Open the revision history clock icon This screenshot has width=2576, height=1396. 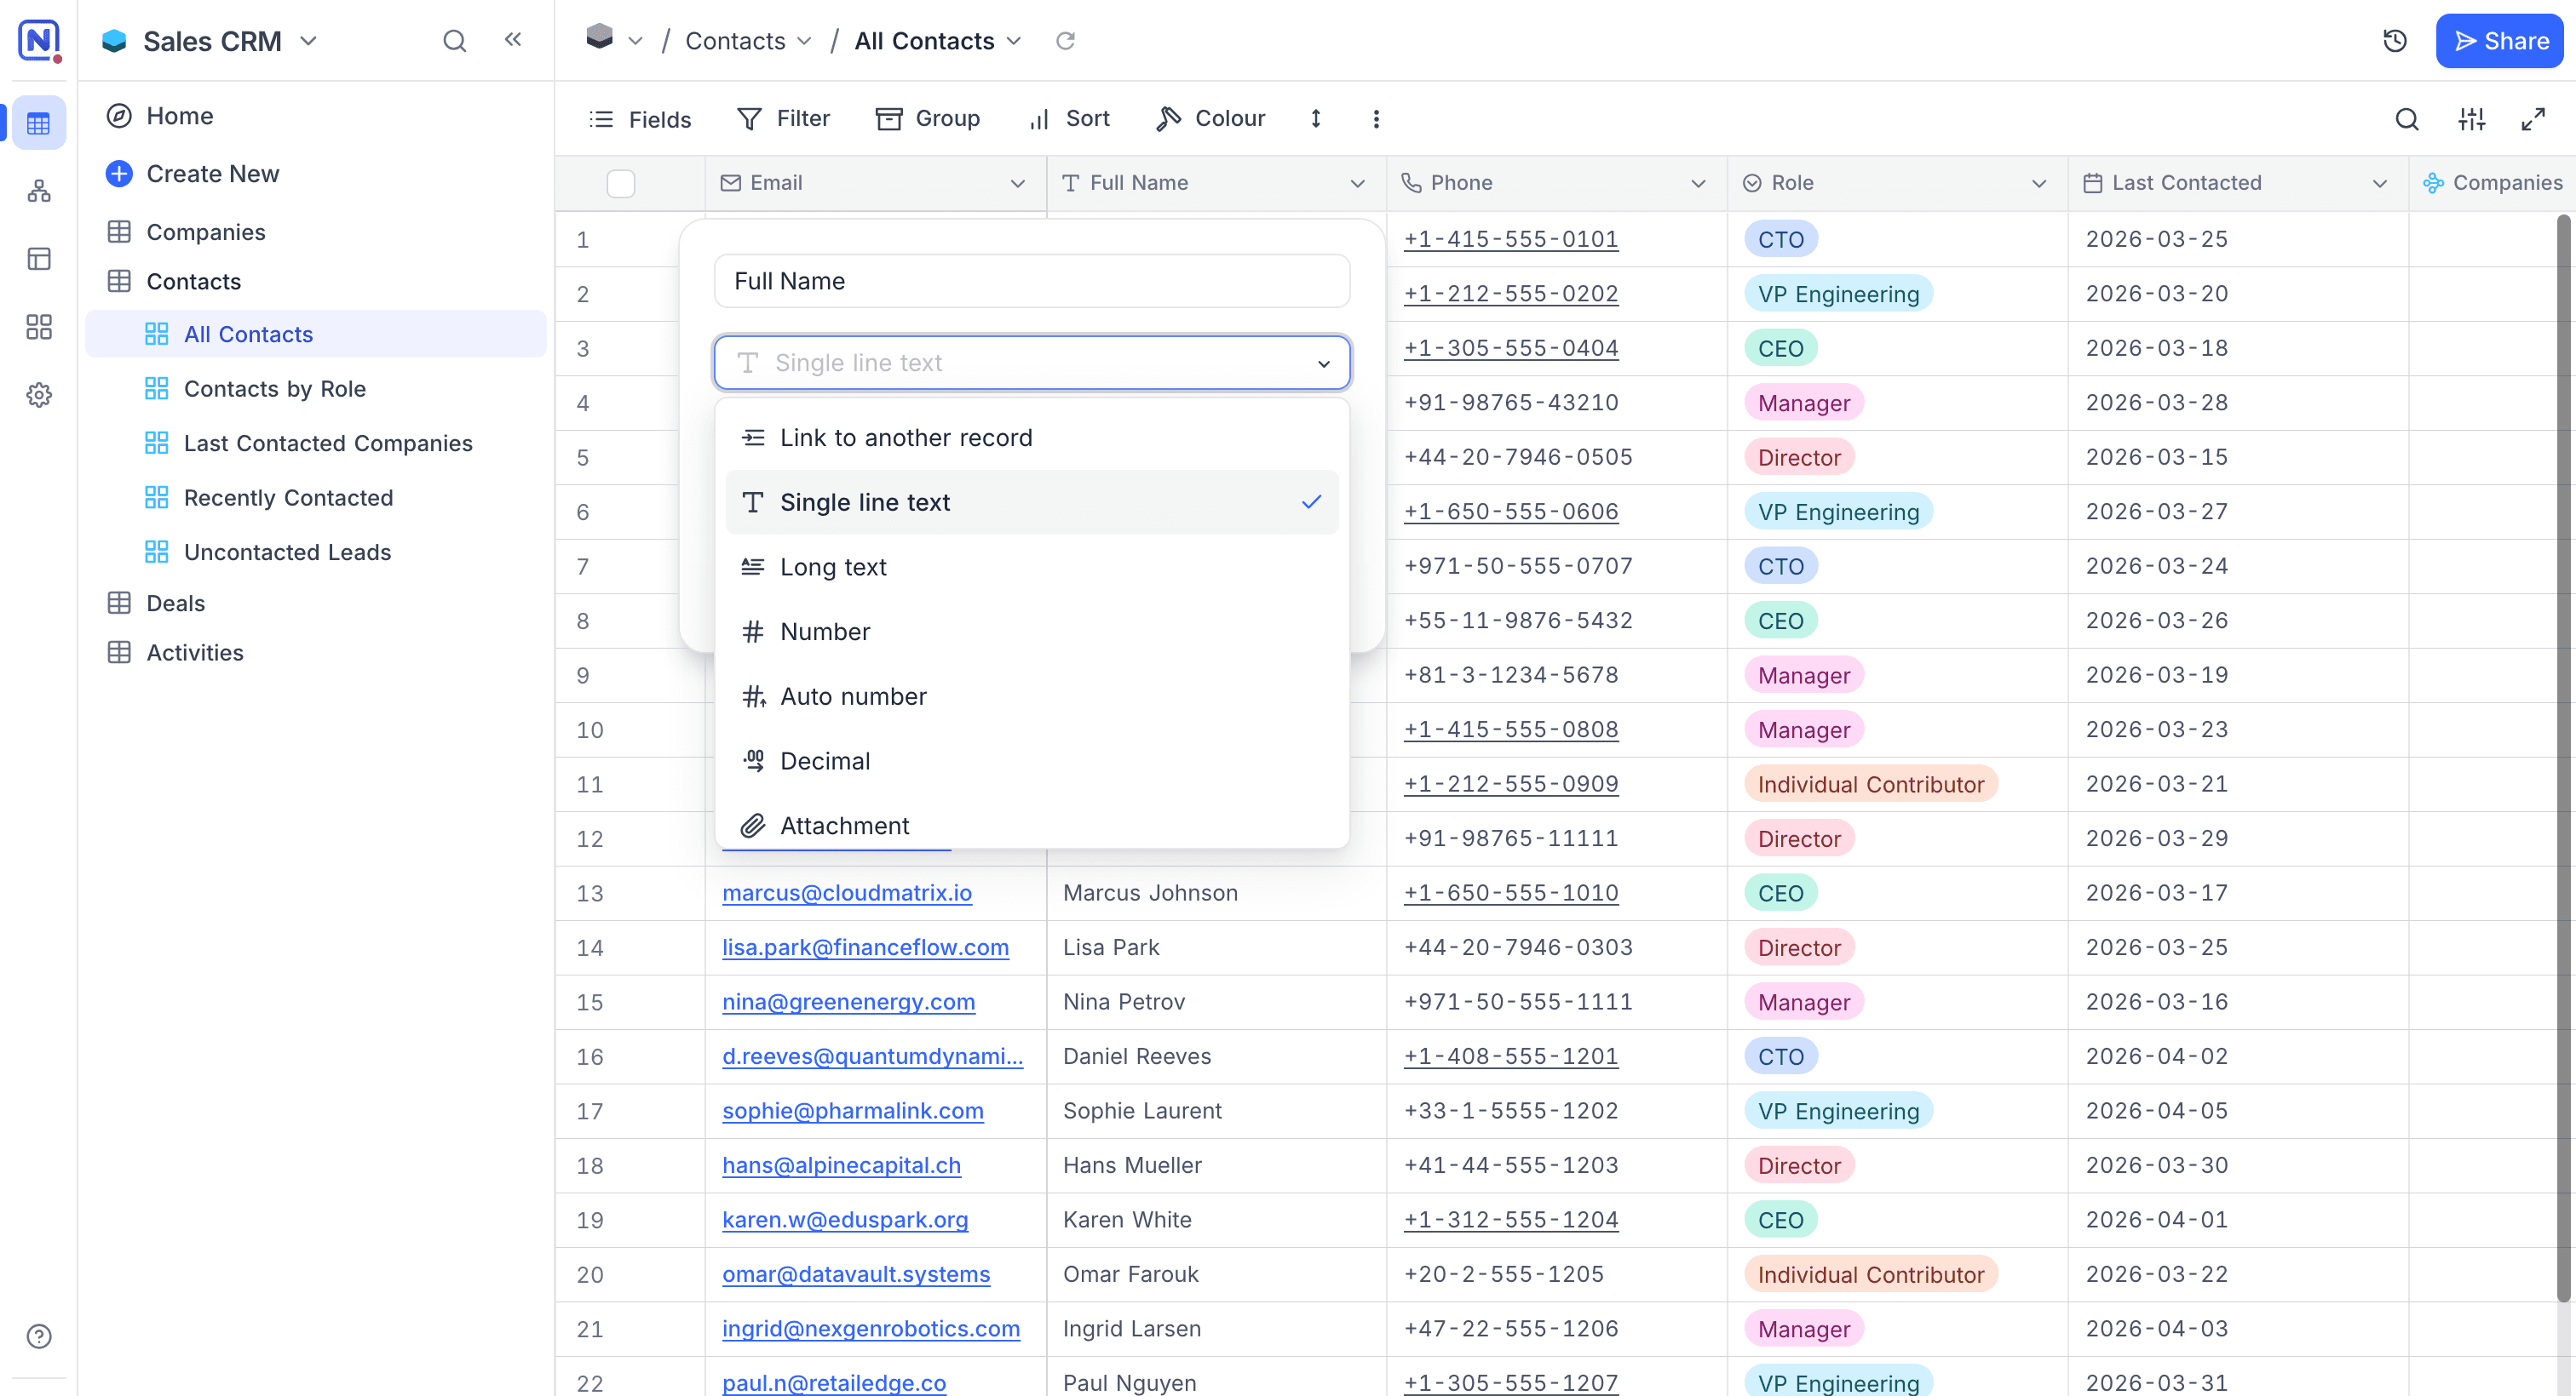tap(2394, 41)
